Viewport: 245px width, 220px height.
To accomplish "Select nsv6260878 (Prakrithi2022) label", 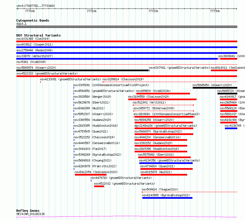I will (95, 166).
